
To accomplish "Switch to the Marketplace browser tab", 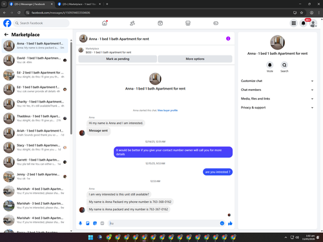I will (79, 4).
